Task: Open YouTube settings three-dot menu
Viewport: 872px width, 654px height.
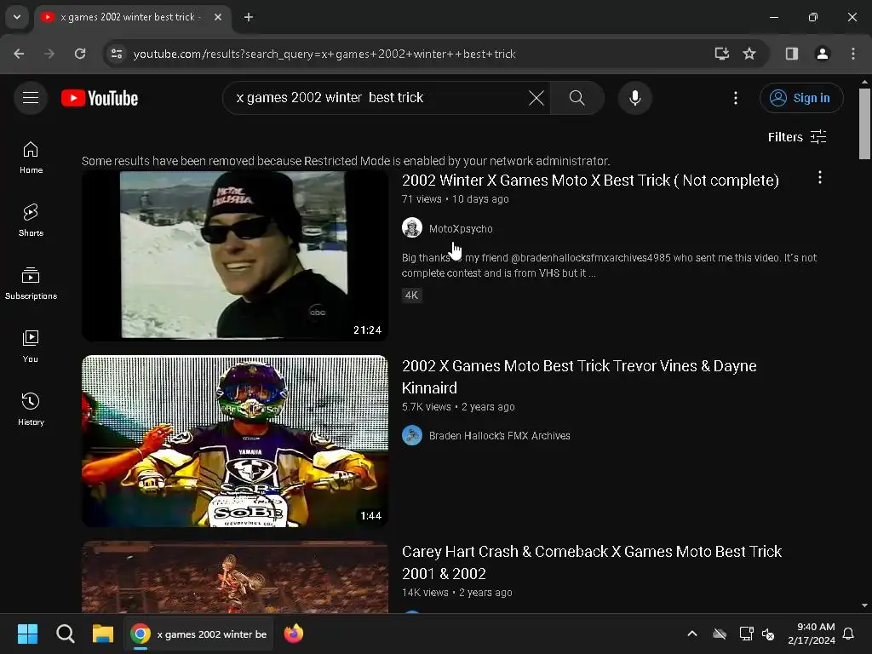Action: point(735,98)
